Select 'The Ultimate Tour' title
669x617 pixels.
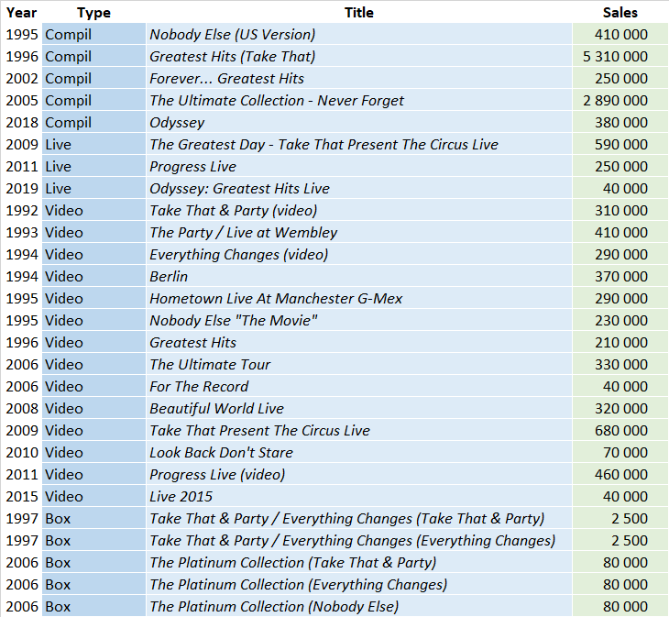(210, 365)
